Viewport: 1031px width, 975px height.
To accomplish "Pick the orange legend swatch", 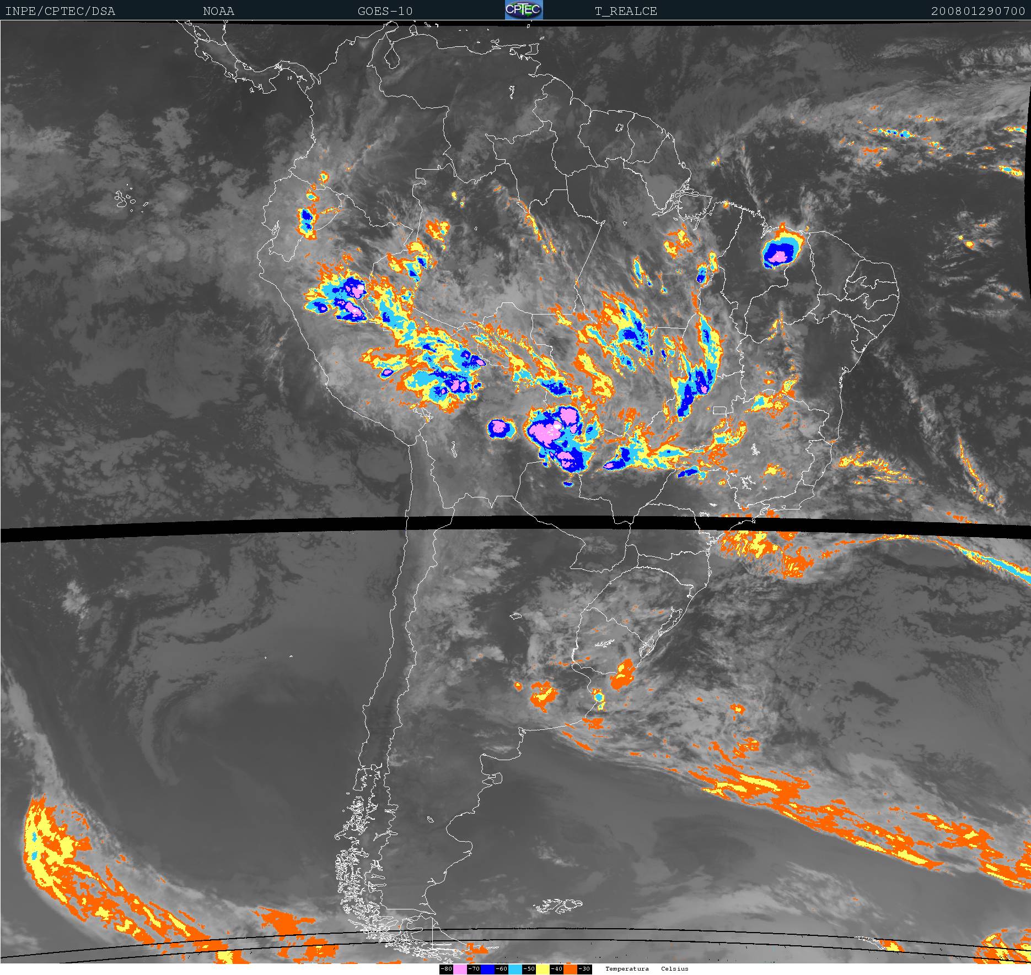I will [570, 969].
